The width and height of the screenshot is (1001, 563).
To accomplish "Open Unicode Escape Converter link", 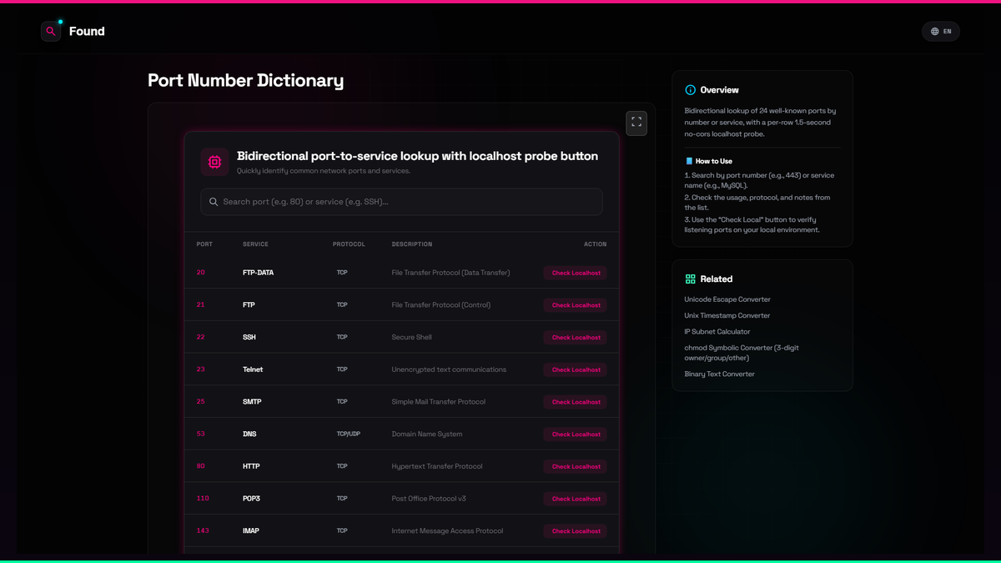I will (727, 299).
